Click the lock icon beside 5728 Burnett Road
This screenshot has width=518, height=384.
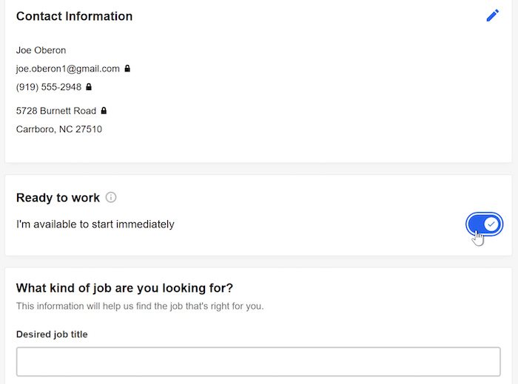coord(104,111)
